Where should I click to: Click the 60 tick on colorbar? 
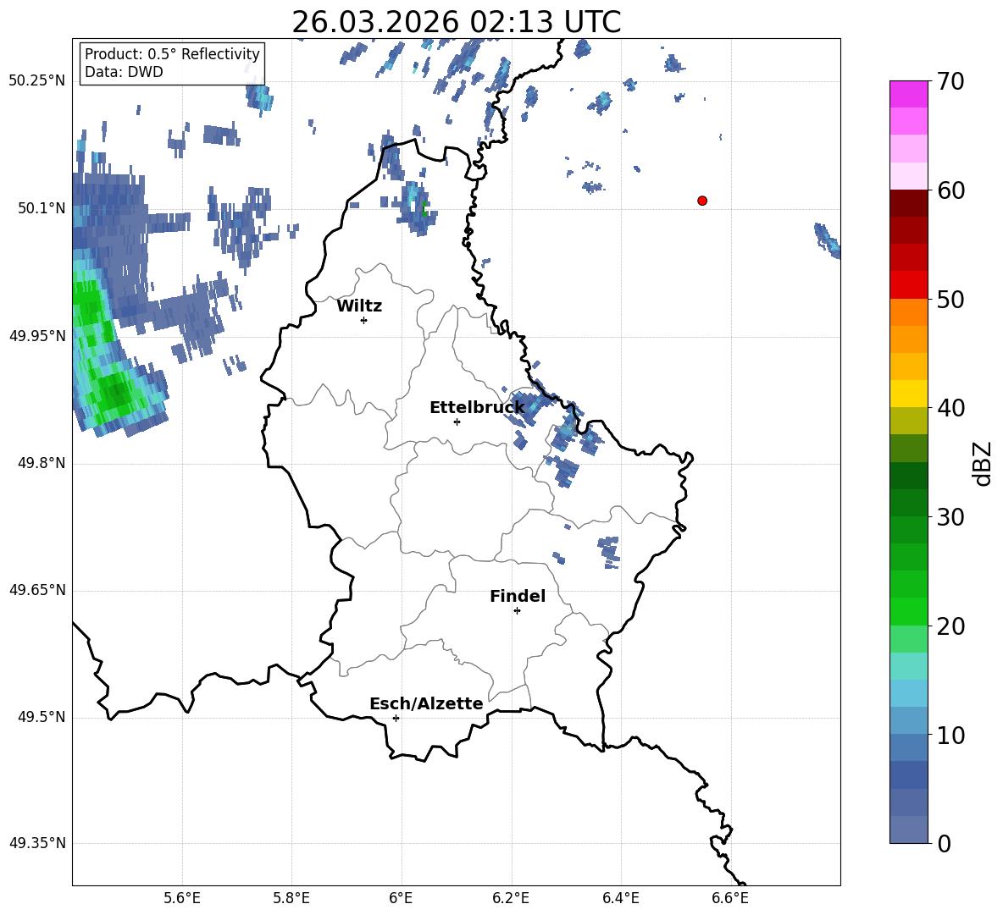pyautogui.click(x=950, y=190)
